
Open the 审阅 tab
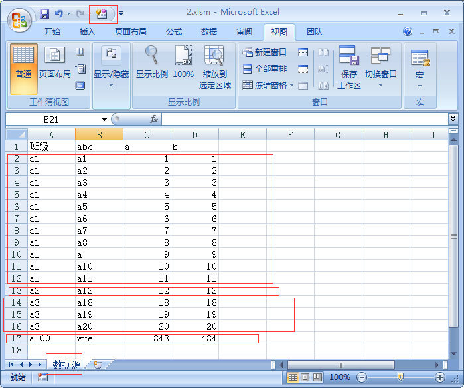[x=244, y=32]
